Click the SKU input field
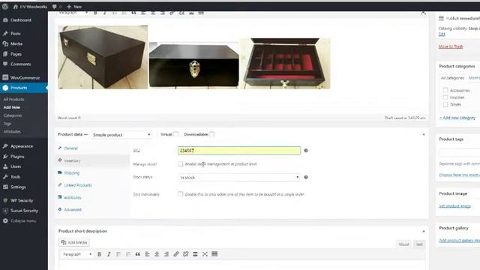 (x=239, y=150)
